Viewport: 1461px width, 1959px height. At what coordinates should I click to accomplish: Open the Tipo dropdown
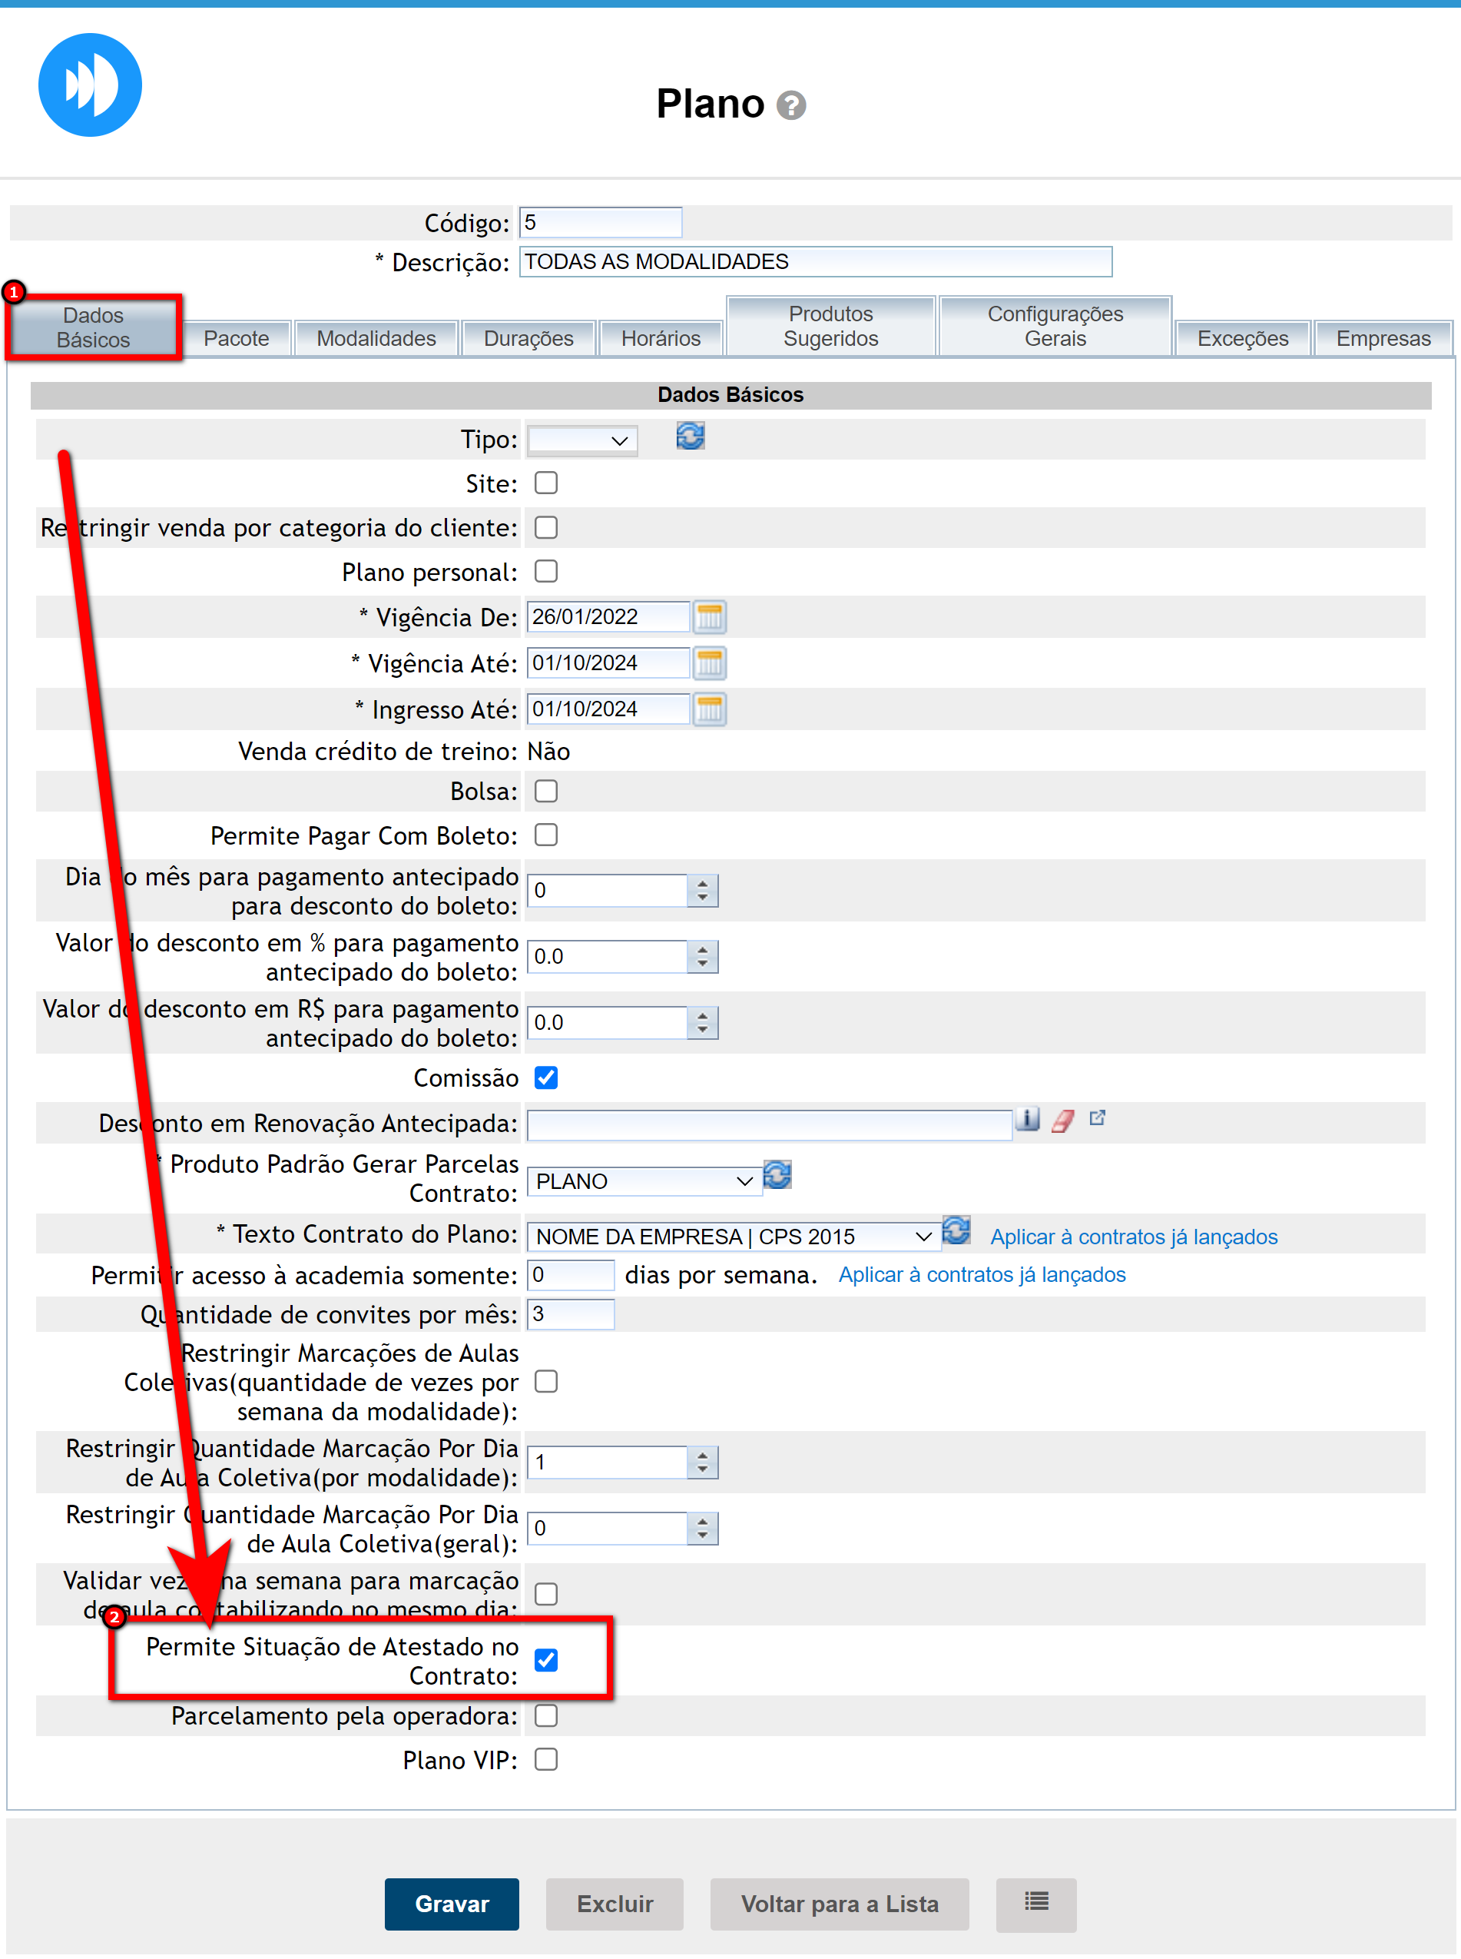pos(582,440)
